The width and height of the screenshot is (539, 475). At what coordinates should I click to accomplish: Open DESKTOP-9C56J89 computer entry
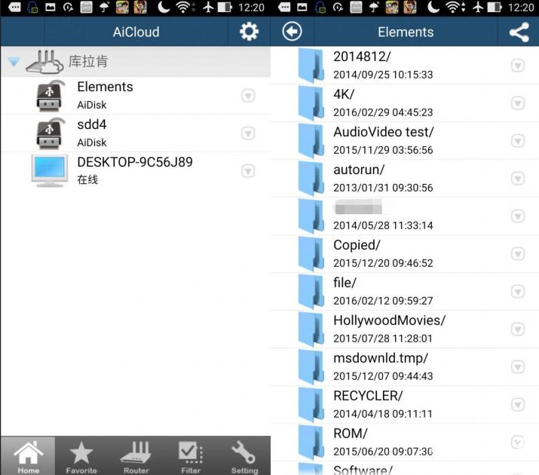(136, 171)
